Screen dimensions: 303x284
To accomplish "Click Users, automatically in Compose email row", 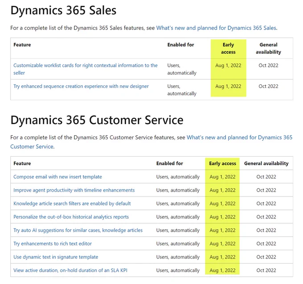I will tap(178, 177).
